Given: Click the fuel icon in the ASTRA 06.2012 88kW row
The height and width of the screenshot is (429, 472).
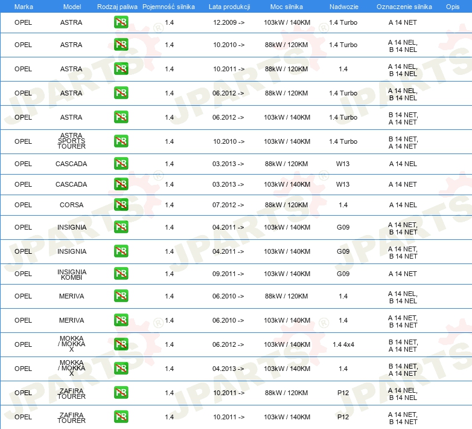Looking at the screenshot, I should click(x=121, y=93).
